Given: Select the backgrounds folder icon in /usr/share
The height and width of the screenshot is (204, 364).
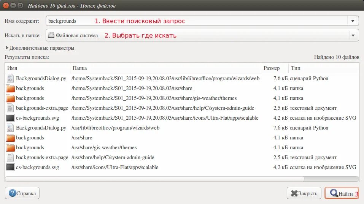Looking at the screenshot, I should click(10, 138).
